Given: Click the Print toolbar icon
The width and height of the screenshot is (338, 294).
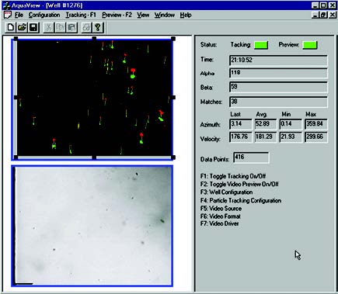Looking at the screenshot, I should [x=86, y=27].
